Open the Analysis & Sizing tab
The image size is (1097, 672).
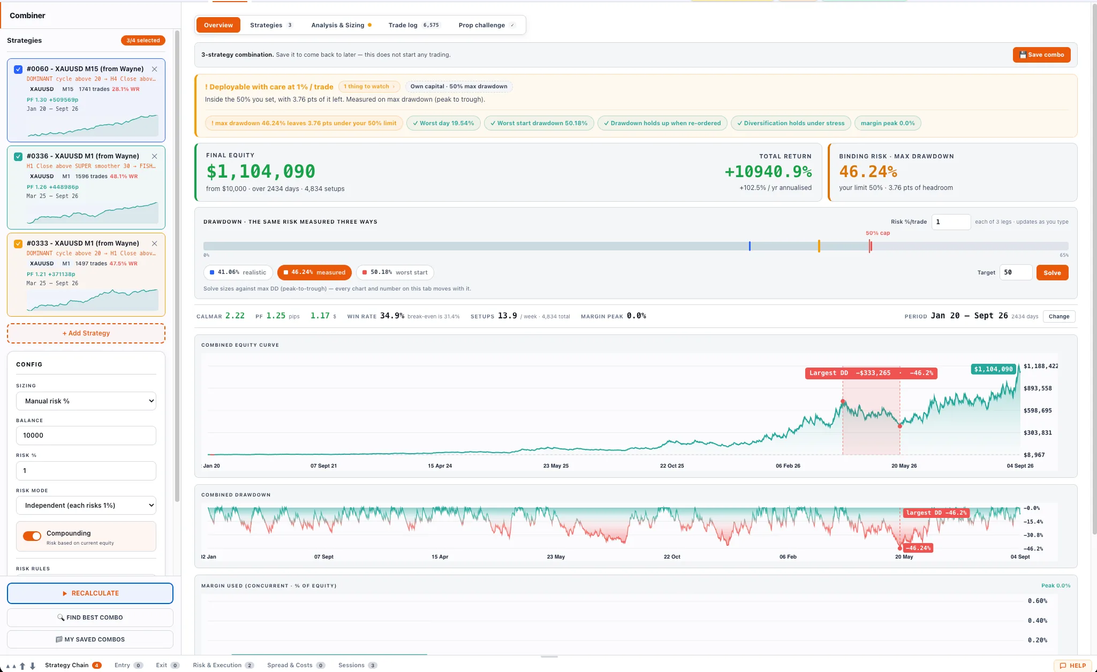pyautogui.click(x=341, y=25)
